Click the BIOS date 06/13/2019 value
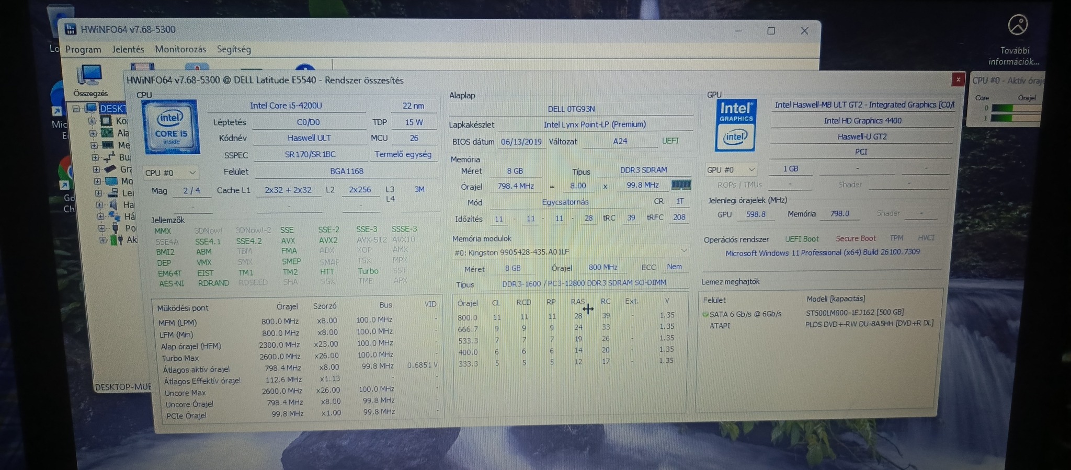 521,142
